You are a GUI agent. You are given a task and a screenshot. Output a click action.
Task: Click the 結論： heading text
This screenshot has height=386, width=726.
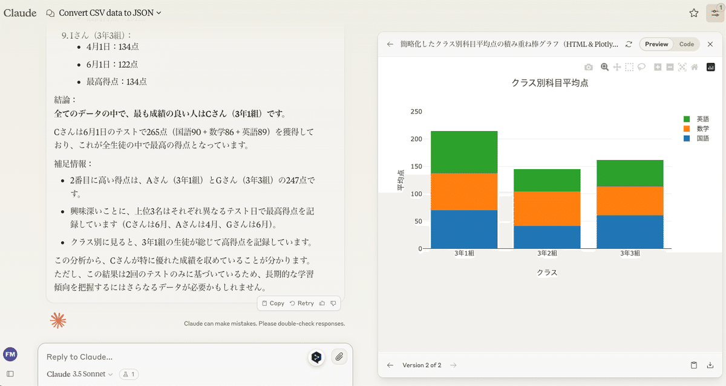65,100
